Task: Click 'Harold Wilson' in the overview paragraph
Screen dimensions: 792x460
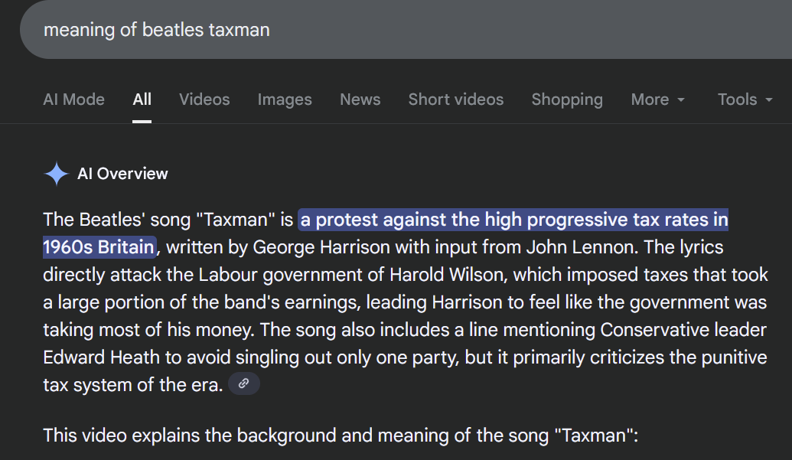Action: click(439, 275)
